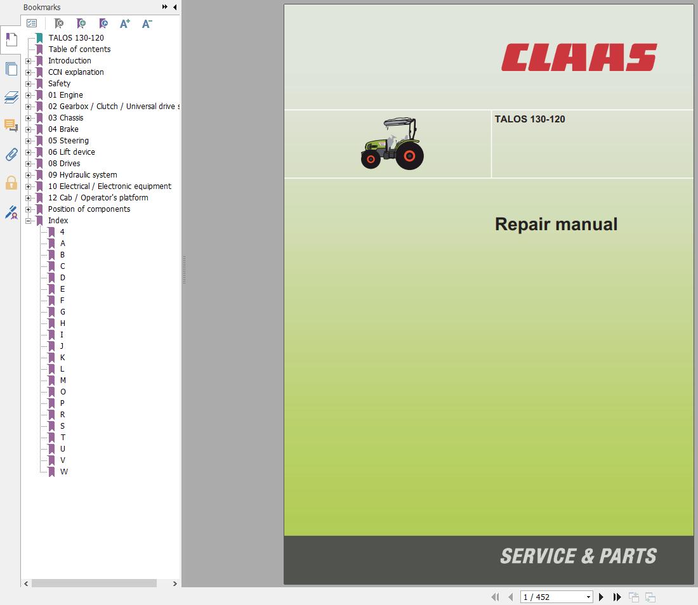Select 12 Cab / Operator's platform bookmark

98,197
